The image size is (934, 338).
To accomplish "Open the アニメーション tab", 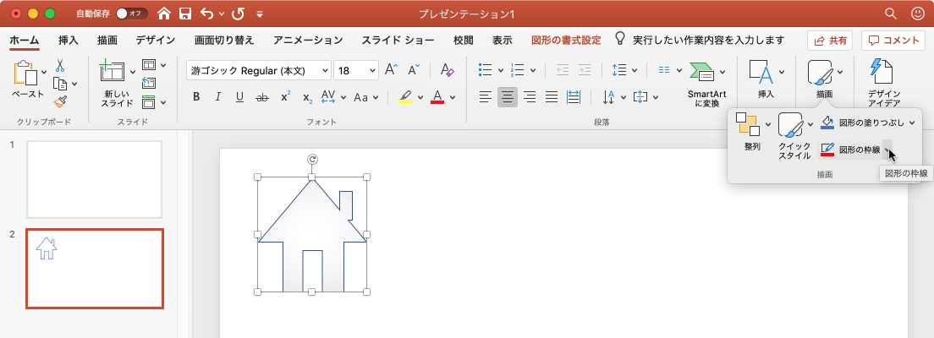I will pyautogui.click(x=308, y=41).
